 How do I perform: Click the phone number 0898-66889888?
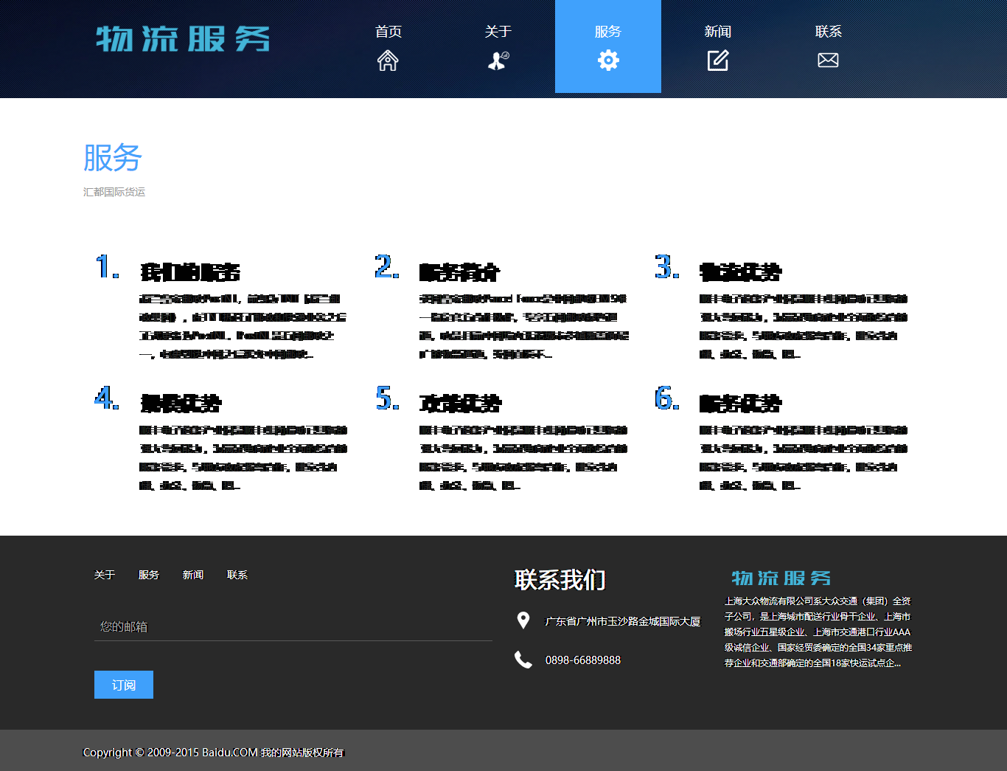(x=583, y=660)
